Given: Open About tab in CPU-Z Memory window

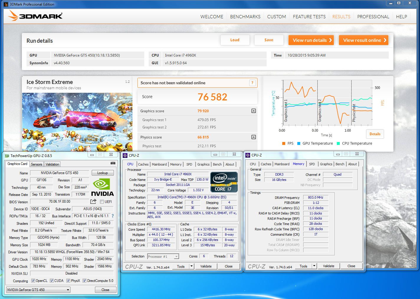Looking at the screenshot, I should pyautogui.click(x=352, y=164).
